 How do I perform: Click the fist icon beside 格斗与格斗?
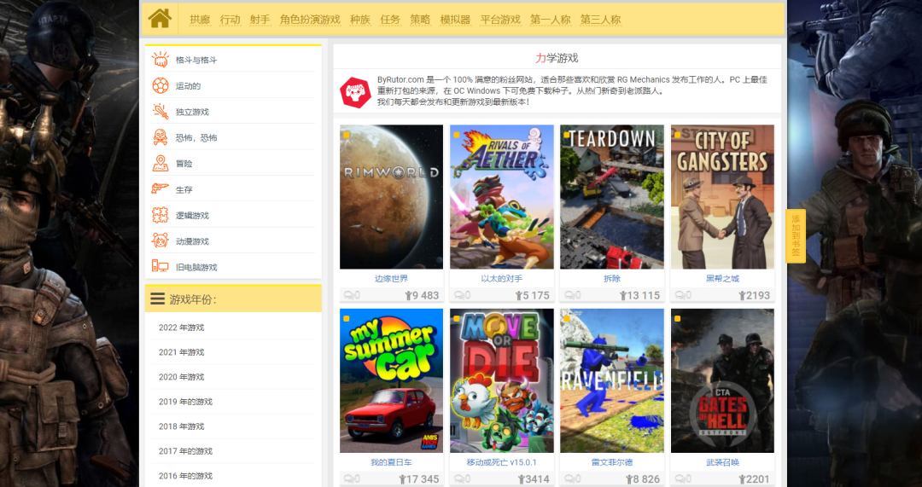coord(160,60)
